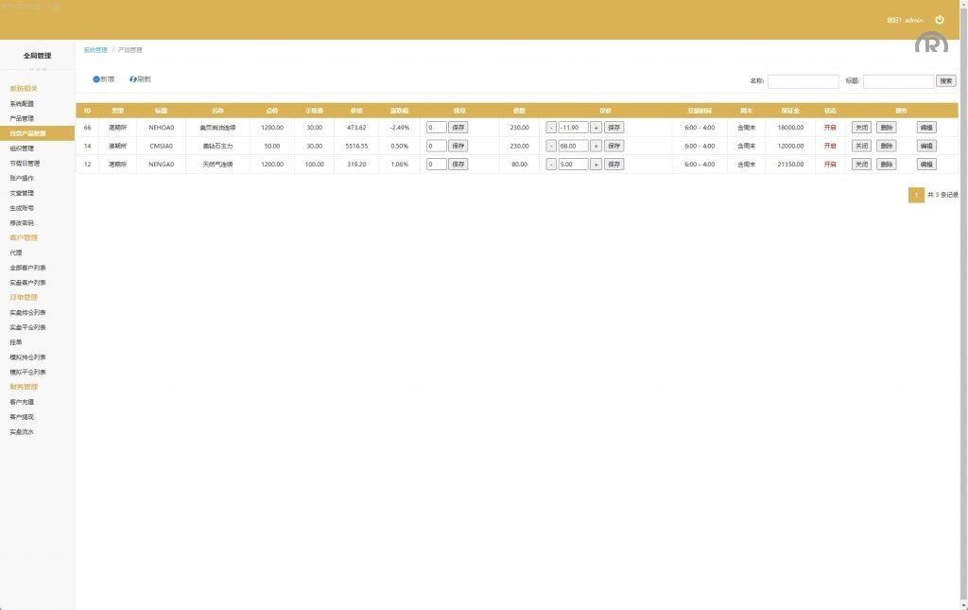Click 关闭 to disable the NEHOA0 product
Screen dimensions: 968x610
[861, 127]
